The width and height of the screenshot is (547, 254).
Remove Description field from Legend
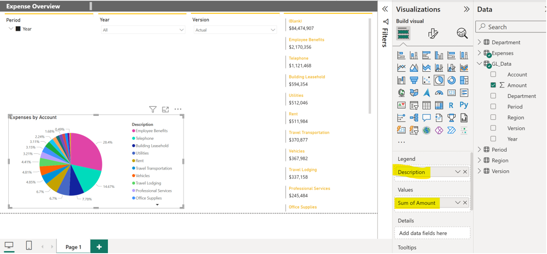465,172
